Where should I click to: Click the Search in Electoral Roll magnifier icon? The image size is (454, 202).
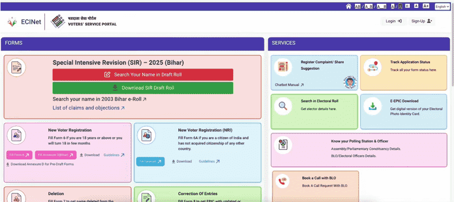283,106
